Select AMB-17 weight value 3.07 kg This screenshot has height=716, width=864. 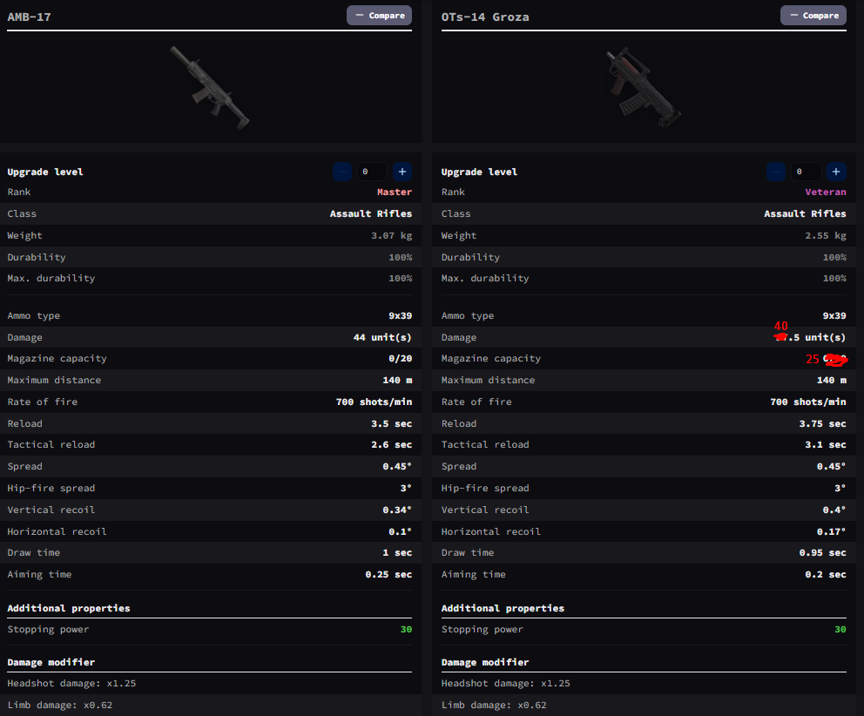pyautogui.click(x=391, y=235)
